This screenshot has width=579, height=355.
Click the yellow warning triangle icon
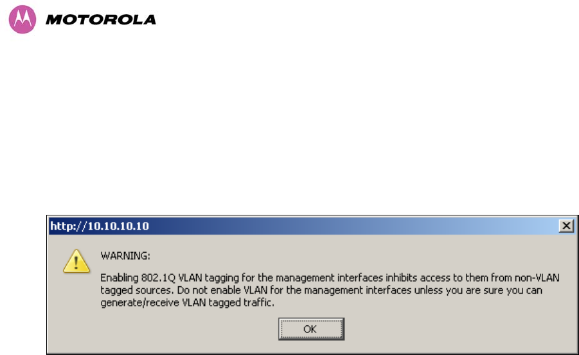pyautogui.click(x=76, y=260)
